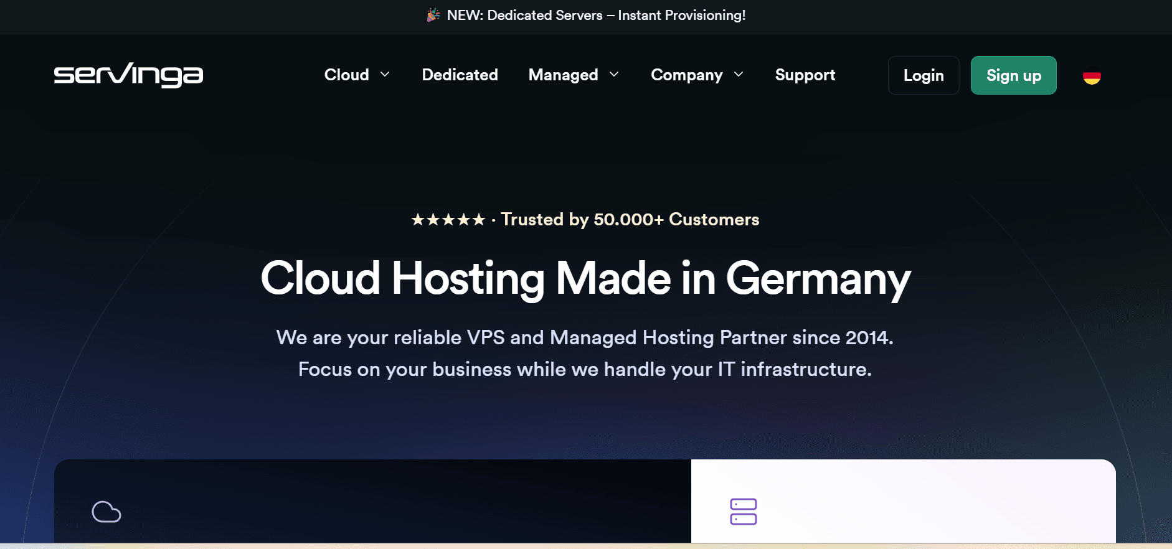The image size is (1172, 549).
Task: Click the five-star rating icons
Action: [x=448, y=220]
